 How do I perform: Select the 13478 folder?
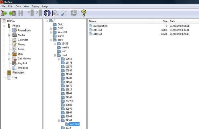pos(69,63)
